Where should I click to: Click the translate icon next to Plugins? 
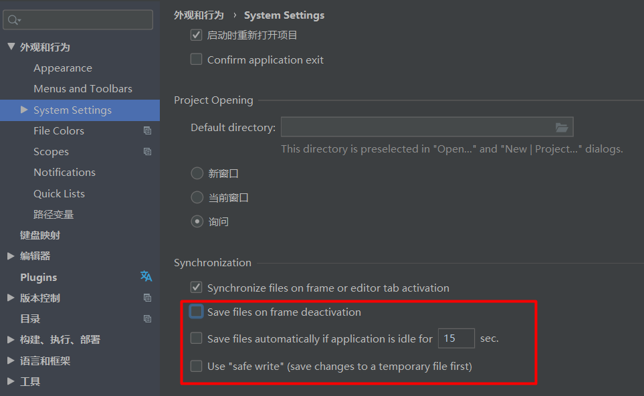[x=146, y=276]
